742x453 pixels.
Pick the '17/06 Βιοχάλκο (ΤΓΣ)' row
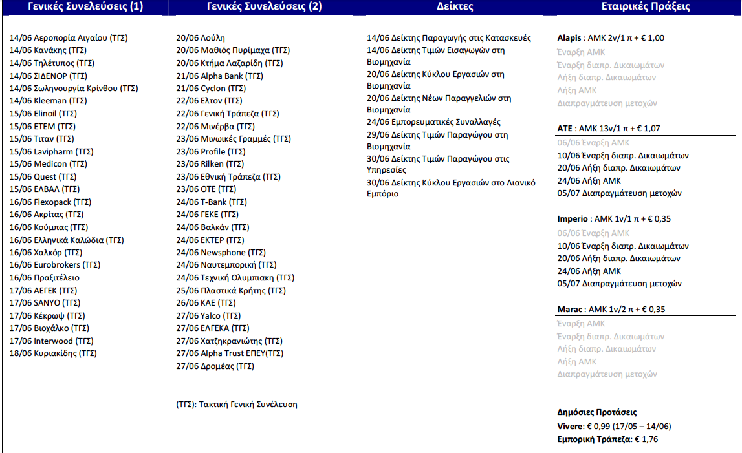tap(49, 328)
